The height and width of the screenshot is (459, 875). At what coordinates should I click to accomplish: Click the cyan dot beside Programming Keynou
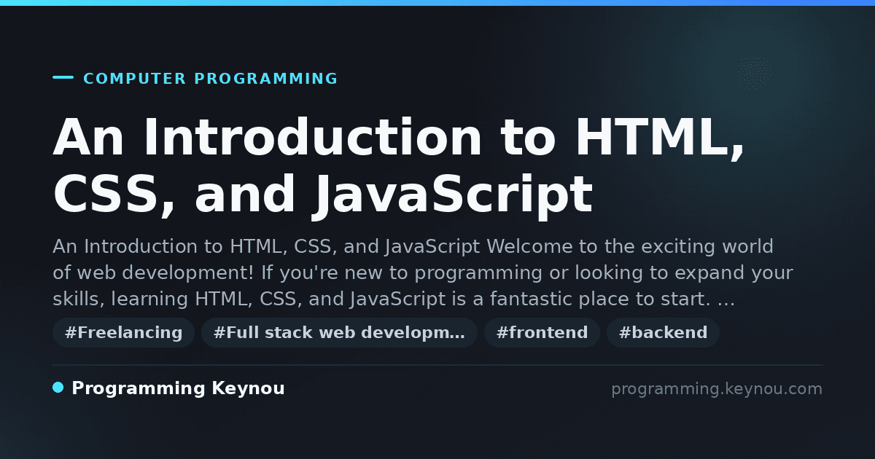tap(58, 388)
